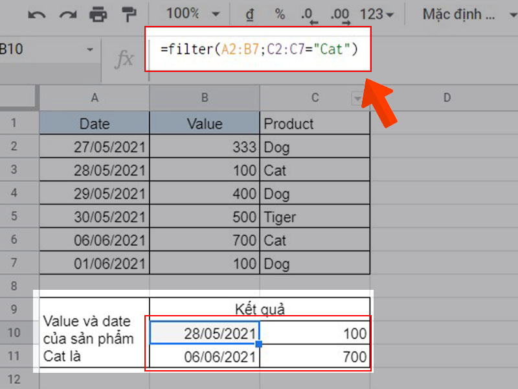Click the blue fill handle of B10
Screen dimensions: 518x389
259,344
